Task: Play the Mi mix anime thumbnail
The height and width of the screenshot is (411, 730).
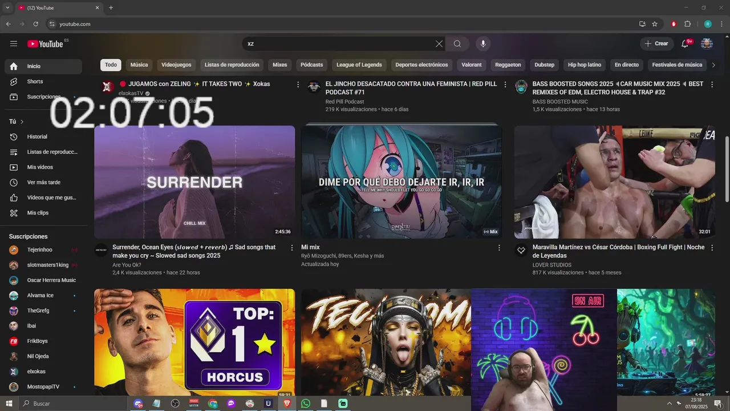Action: click(x=401, y=182)
